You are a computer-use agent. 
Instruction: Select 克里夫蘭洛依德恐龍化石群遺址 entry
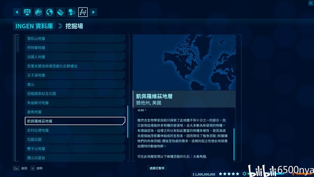pyautogui.click(x=75, y=66)
